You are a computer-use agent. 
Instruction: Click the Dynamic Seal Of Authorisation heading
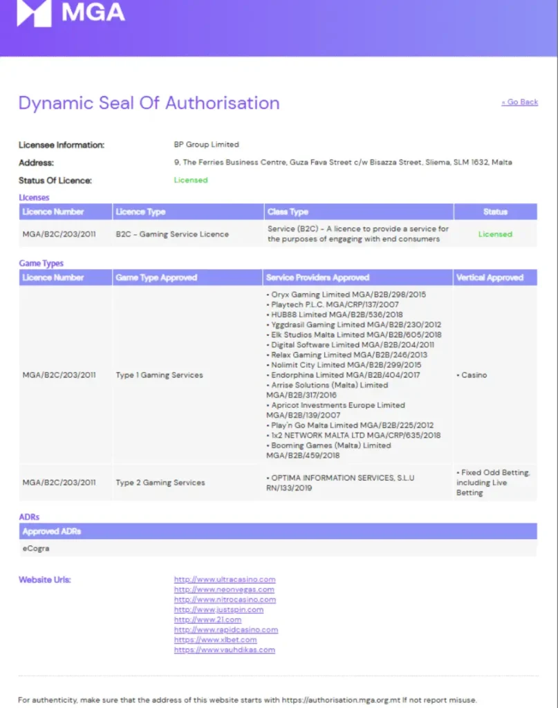tap(149, 103)
